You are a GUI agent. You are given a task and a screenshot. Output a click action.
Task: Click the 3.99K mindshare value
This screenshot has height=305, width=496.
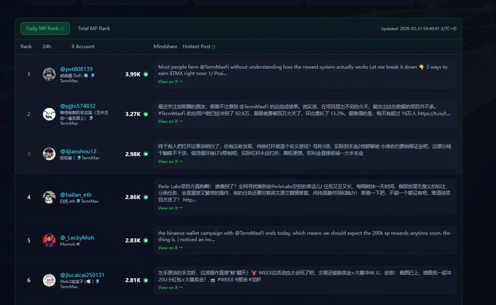tap(133, 74)
